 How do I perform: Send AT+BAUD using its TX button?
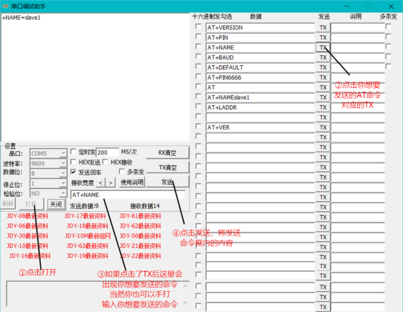tap(323, 58)
